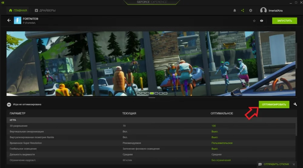Click optimal value 100 for 3D-разрешение
This screenshot has height=168, width=303.
coord(214,126)
